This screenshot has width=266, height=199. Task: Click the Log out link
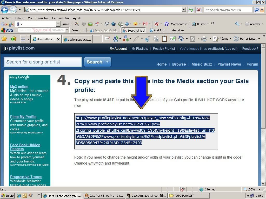(231, 48)
